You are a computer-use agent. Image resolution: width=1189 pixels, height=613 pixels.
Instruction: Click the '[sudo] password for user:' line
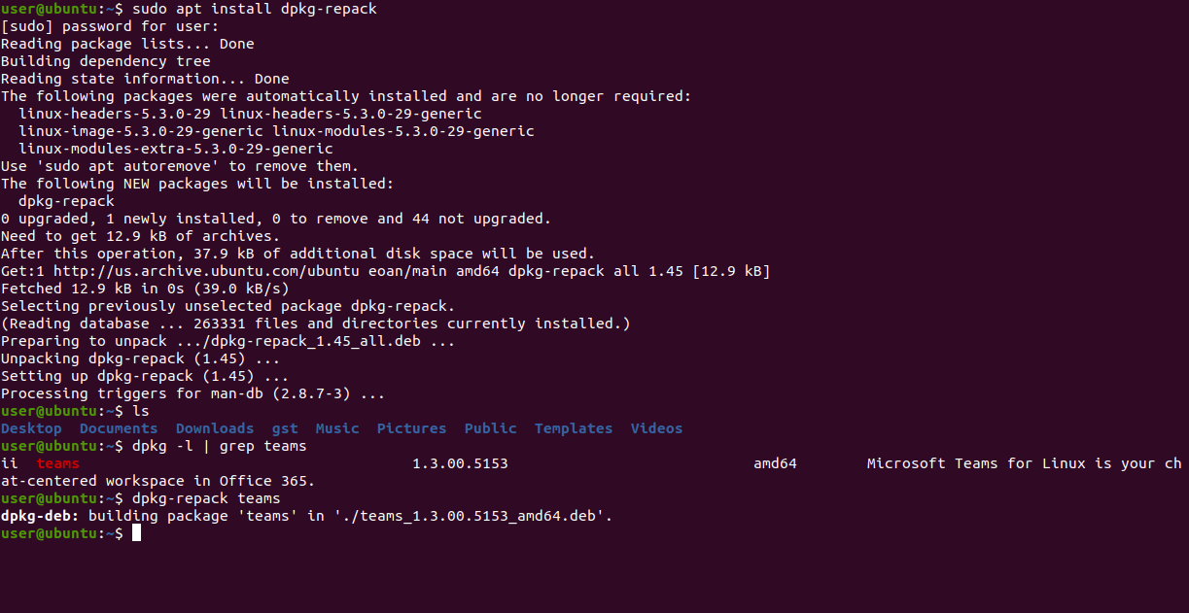[110, 26]
